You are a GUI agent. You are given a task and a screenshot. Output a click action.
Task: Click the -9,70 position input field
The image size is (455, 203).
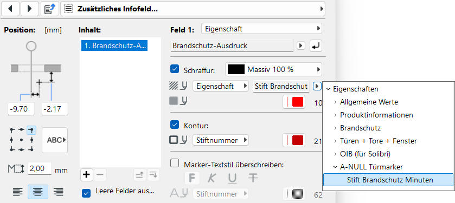click(x=21, y=109)
